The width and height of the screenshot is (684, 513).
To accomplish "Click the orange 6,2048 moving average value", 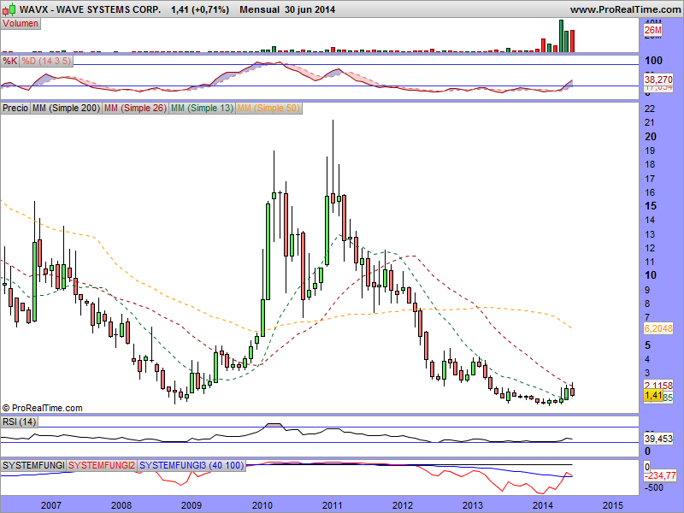I will (x=658, y=328).
